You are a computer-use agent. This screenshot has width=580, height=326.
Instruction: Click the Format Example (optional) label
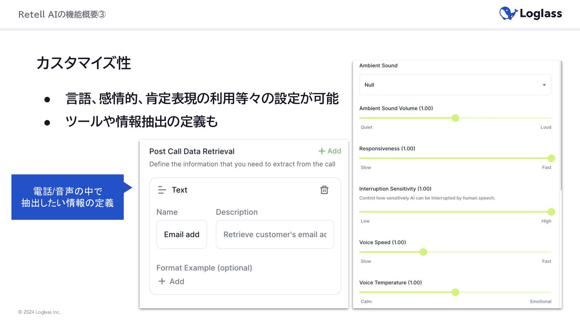tap(204, 268)
